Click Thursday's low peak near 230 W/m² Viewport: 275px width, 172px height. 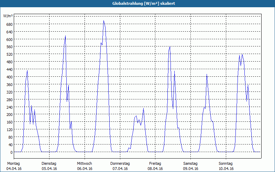tap(143, 108)
